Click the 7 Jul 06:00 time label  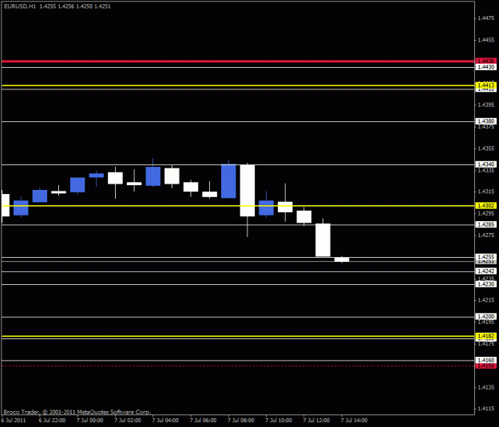point(204,421)
